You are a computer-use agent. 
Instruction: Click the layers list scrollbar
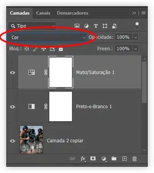click(x=144, y=82)
